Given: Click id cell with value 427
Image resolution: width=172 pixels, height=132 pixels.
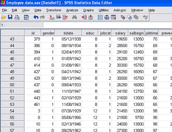Looking at the screenshot, I should (x=33, y=72).
